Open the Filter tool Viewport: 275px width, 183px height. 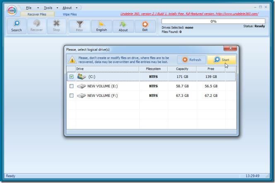pos(80,26)
